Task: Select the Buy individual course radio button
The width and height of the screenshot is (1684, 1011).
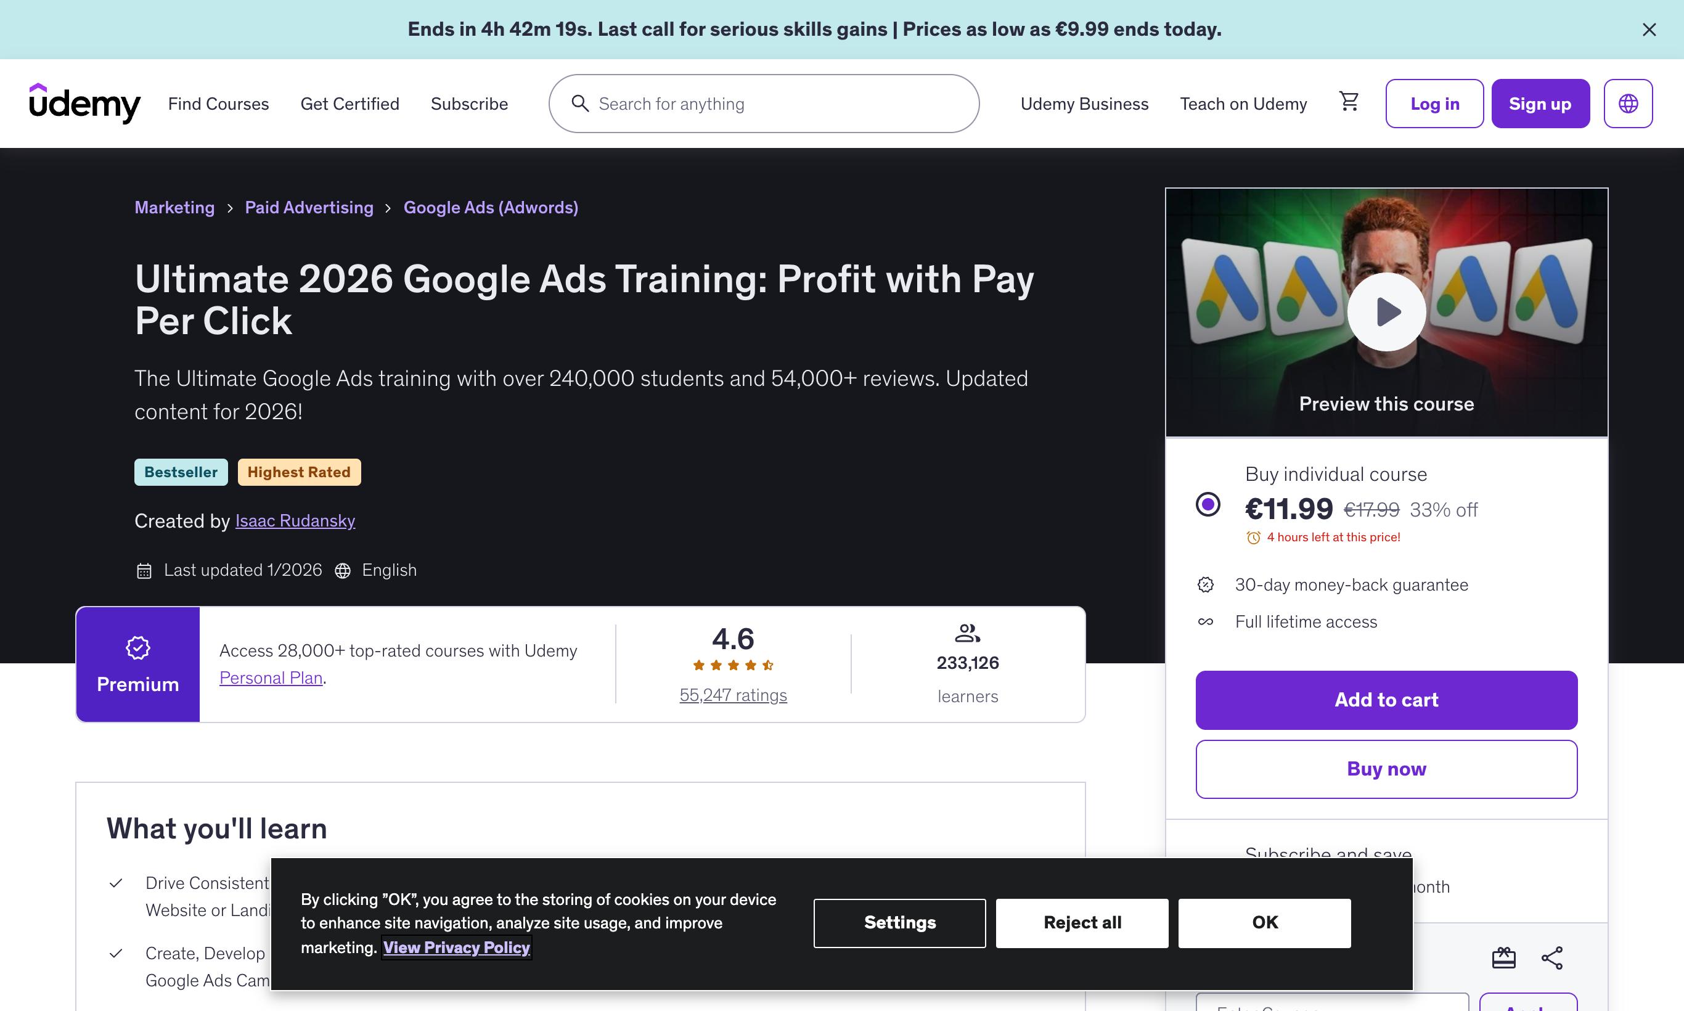Action: (x=1208, y=505)
